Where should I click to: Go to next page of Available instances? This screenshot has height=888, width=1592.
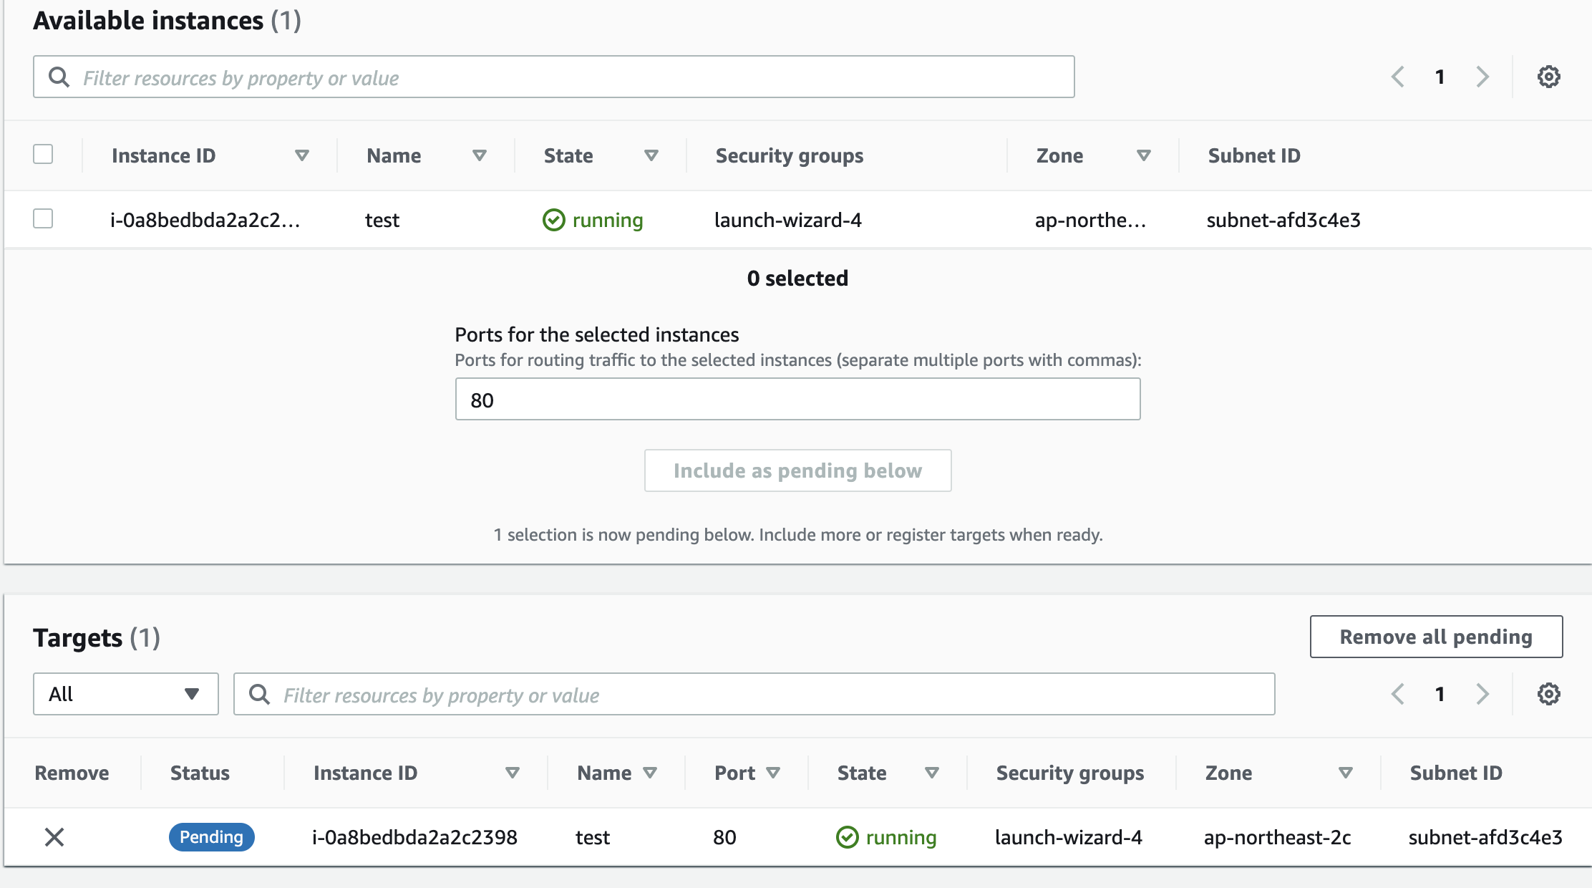point(1482,77)
